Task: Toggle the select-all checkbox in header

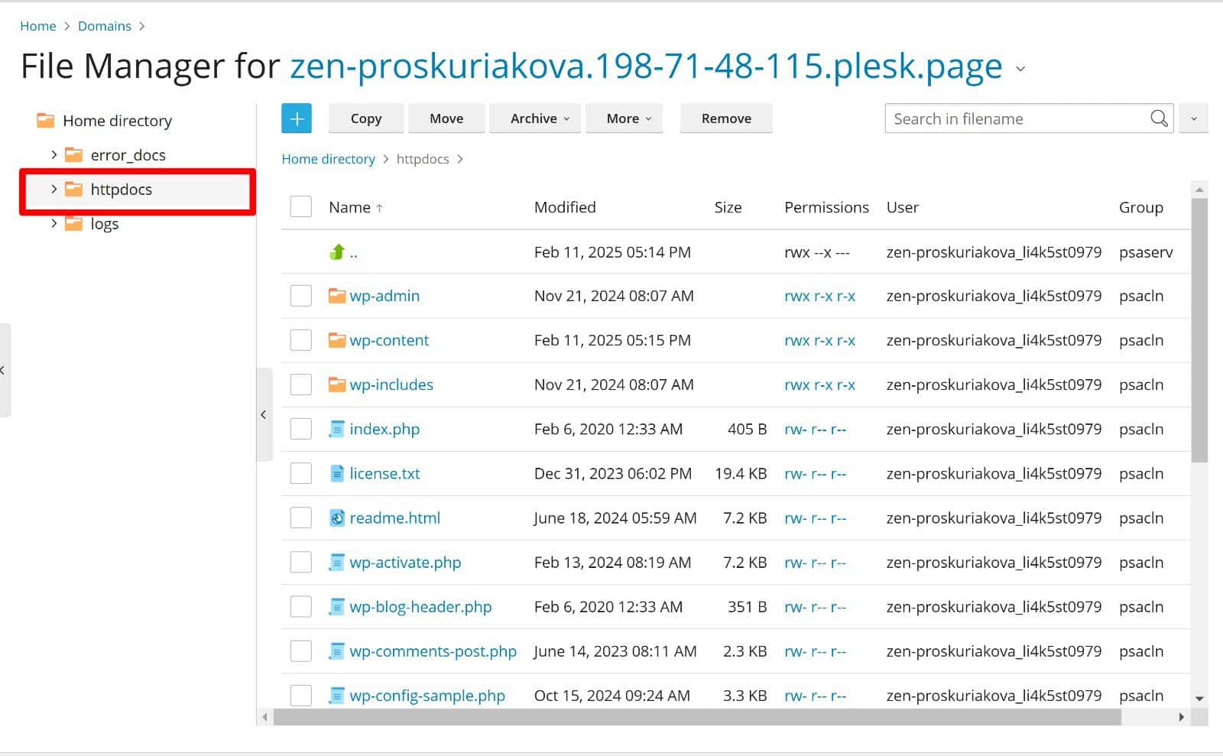Action: [300, 207]
